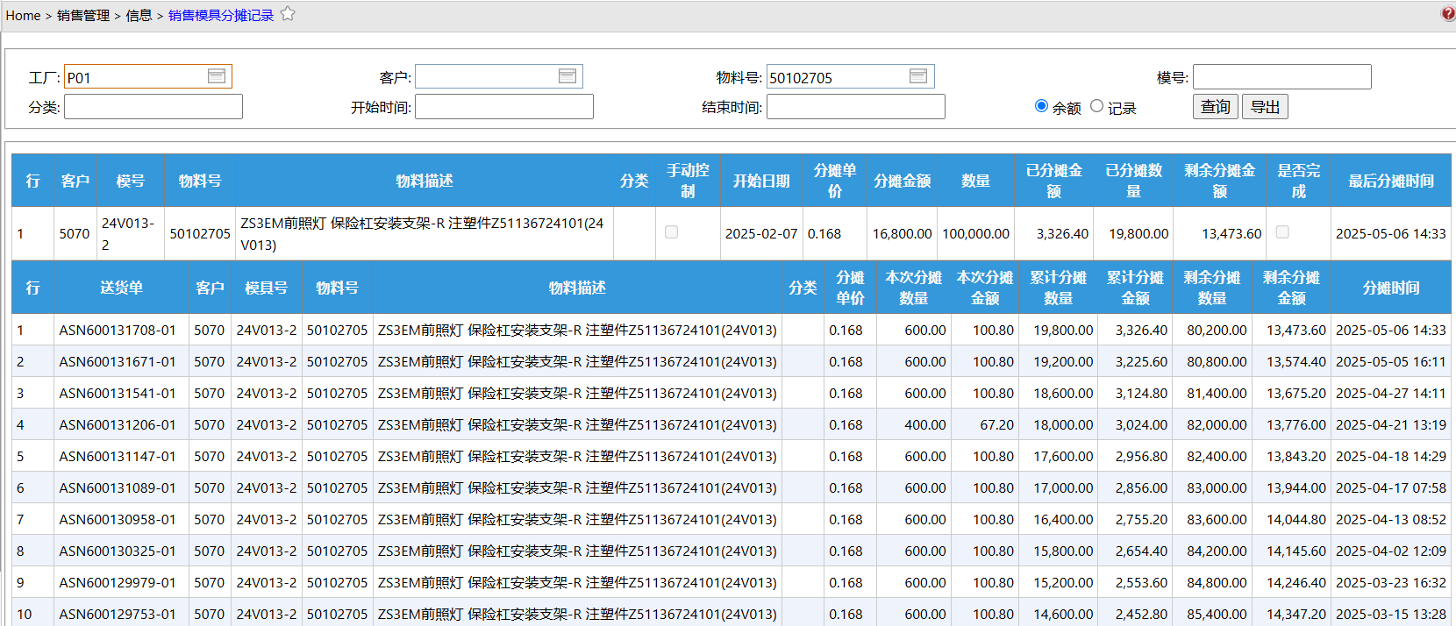This screenshot has height=626, width=1456.
Task: Click the 最后分摊时间 column header
Action: coord(1391,181)
